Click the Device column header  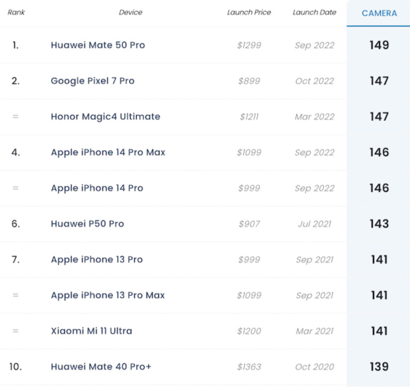130,12
